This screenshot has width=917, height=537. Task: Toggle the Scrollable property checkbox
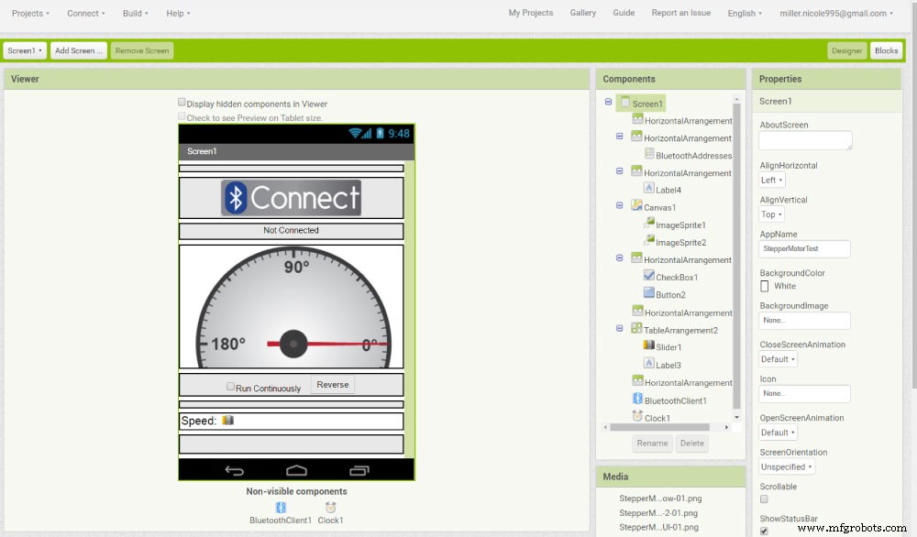click(x=764, y=499)
